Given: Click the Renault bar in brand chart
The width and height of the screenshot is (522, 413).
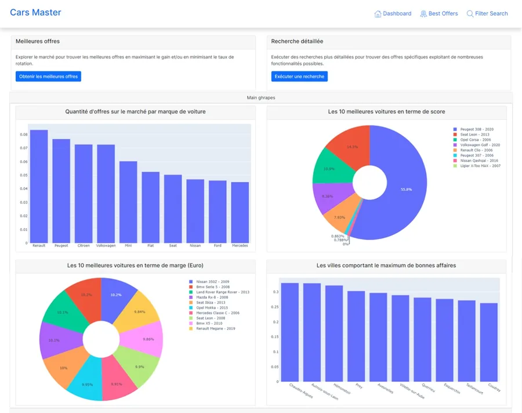Looking at the screenshot, I should 39,187.
